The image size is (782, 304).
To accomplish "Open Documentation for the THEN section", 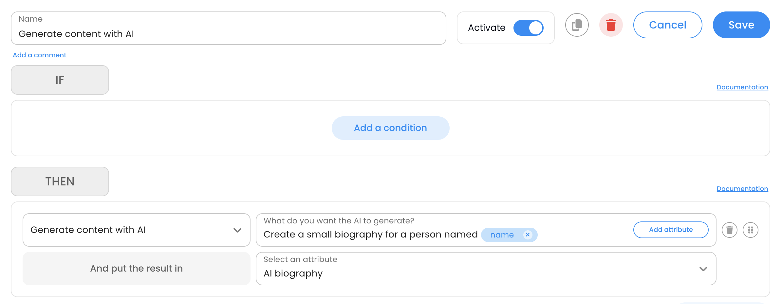I will tap(742, 188).
